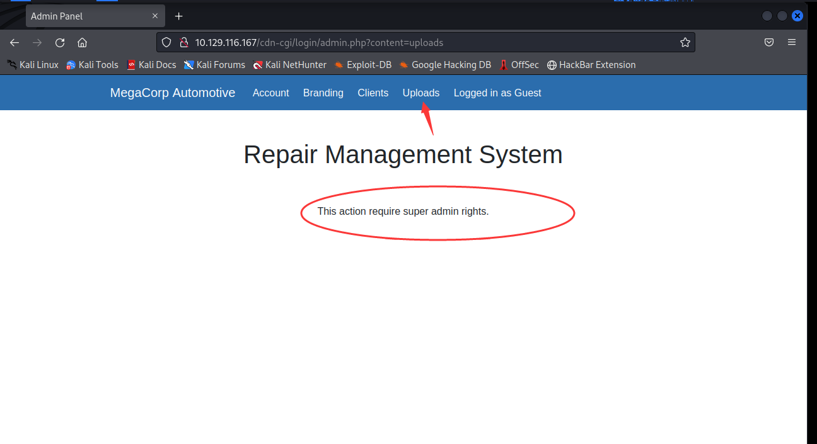Open the Kali Tools bookmark
Screen dimensions: 817x444
92,65
